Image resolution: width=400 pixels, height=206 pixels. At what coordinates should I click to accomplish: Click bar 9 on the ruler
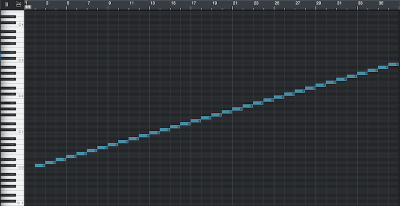pos(109,3)
